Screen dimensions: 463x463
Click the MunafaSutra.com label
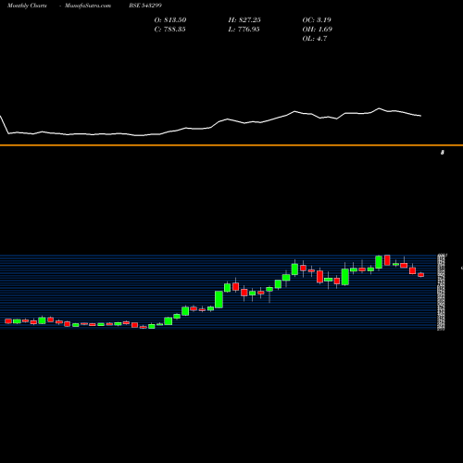pos(88,6)
